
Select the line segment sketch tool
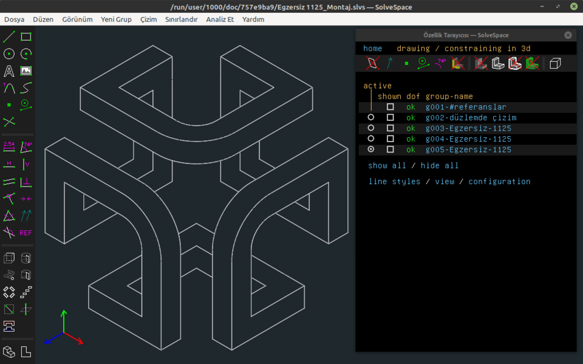pos(9,36)
